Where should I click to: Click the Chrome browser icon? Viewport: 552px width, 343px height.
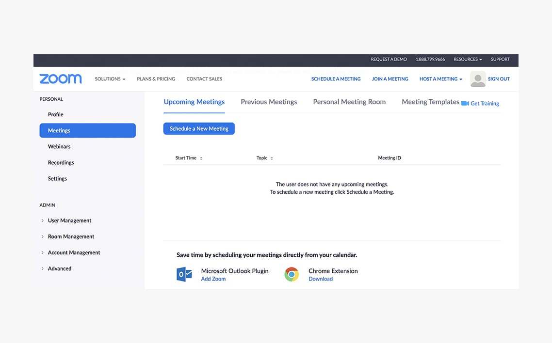coord(292,274)
